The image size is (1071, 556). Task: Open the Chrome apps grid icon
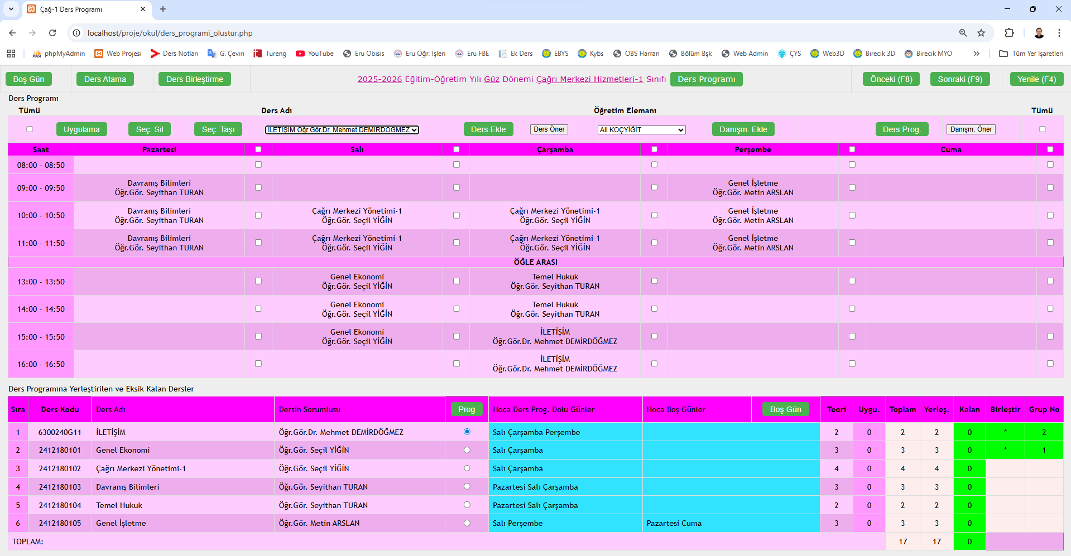[x=11, y=54]
